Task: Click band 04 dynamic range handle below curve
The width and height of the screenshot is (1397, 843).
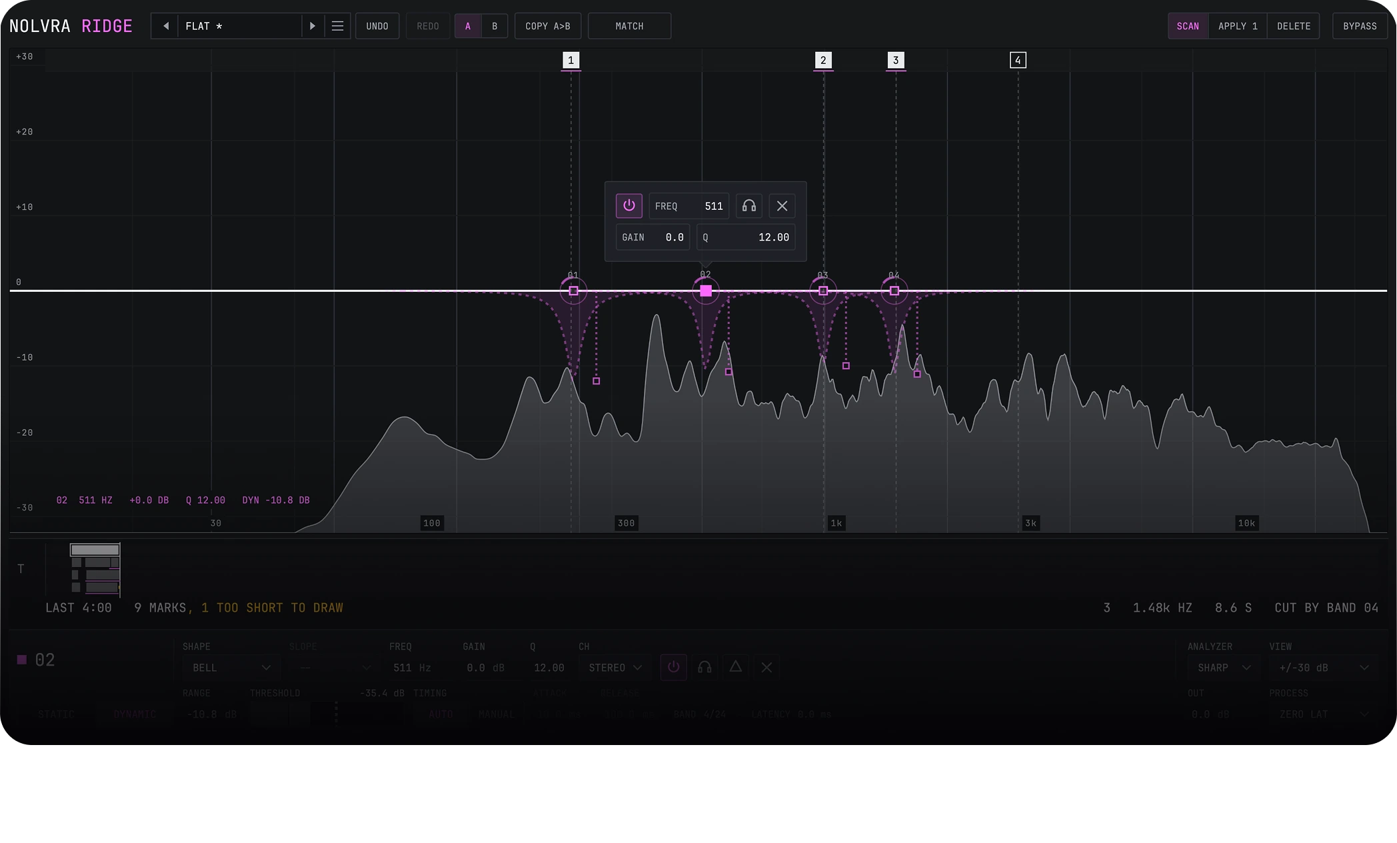Action: tap(917, 375)
